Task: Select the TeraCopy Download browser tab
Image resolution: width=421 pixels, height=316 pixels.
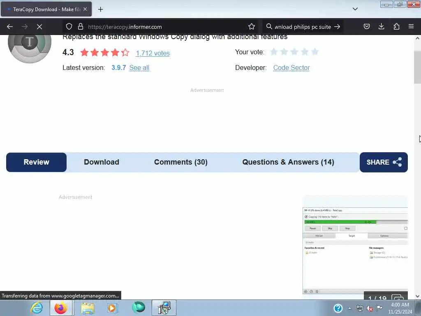Action: 46,9
